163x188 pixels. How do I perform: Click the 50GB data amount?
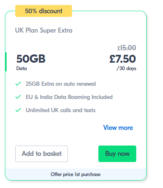point(31,59)
